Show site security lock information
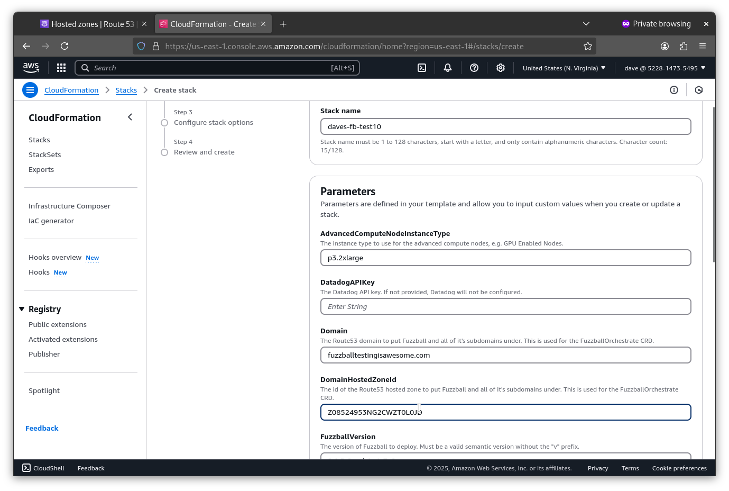 156,46
